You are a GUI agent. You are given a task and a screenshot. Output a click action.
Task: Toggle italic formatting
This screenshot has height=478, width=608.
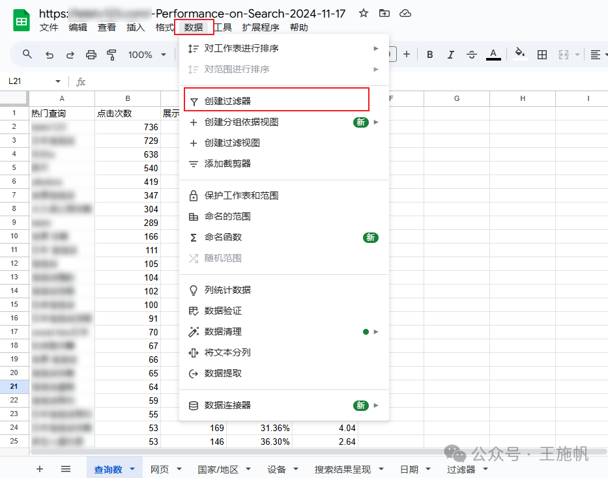pos(450,55)
